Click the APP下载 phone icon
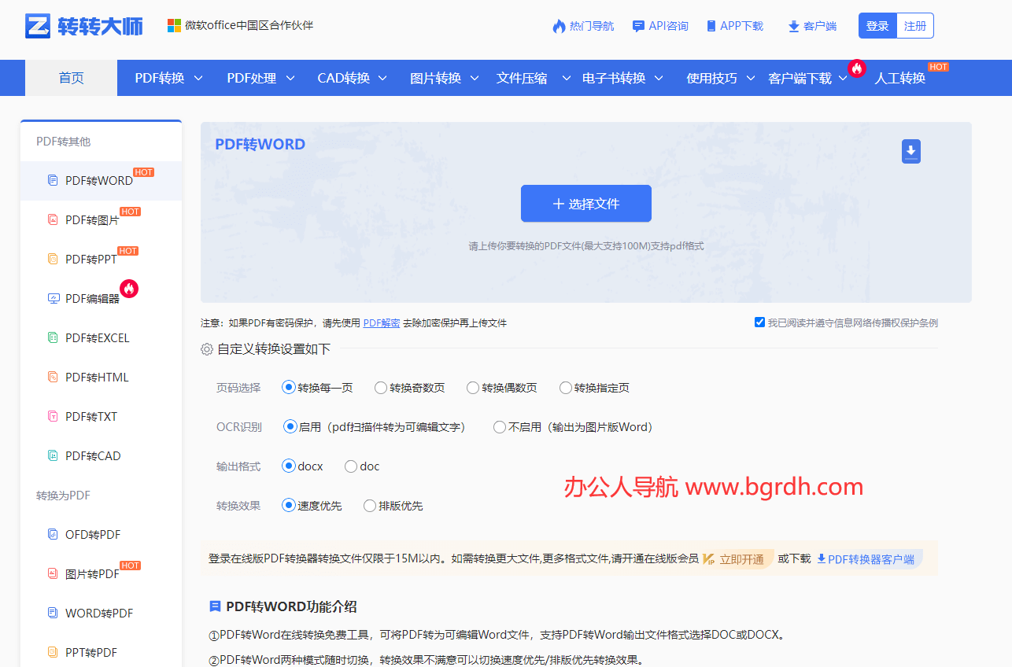 coord(711,26)
